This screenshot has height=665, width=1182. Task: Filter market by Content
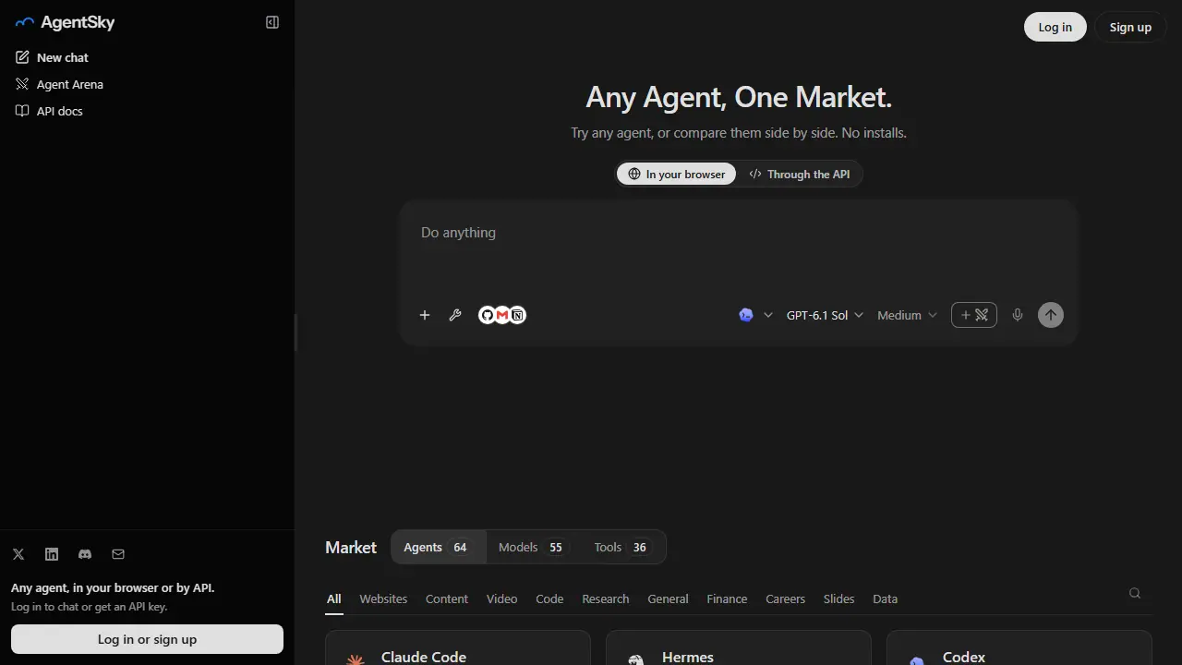pos(447,598)
